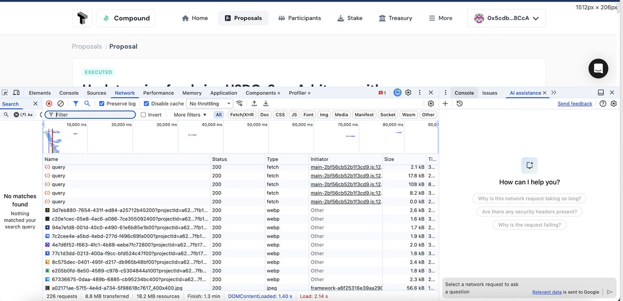Screen dimensions: 623x301
Task: Clear the search query
Action: pyautogui.click(x=16, y=115)
